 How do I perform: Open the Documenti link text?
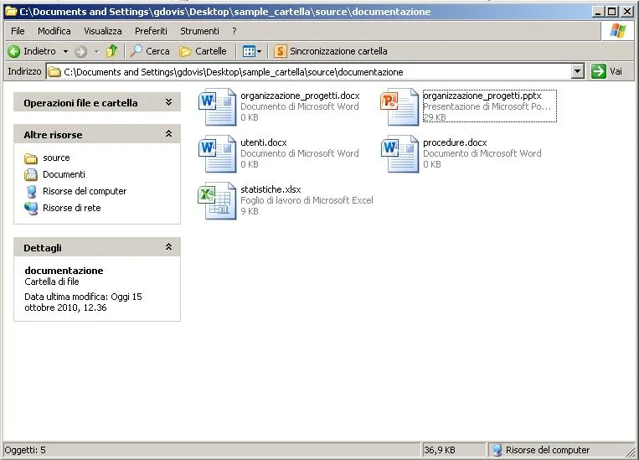(64, 174)
